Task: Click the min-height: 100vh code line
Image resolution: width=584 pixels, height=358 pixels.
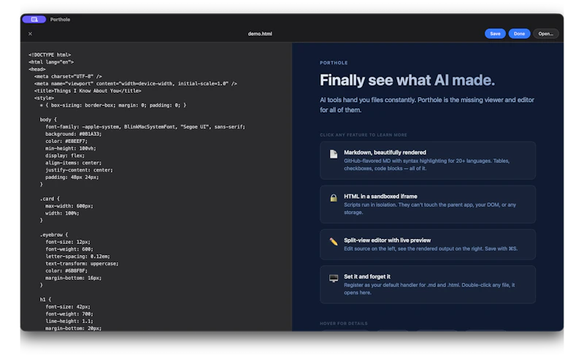Action: (x=70, y=148)
